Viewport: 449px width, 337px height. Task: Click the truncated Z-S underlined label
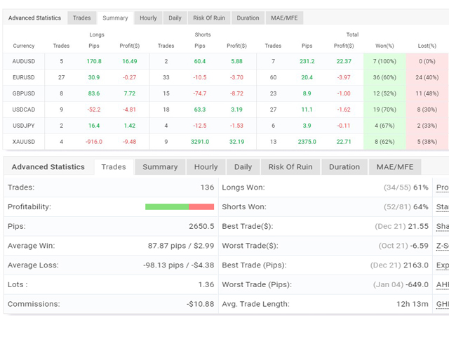(x=442, y=246)
